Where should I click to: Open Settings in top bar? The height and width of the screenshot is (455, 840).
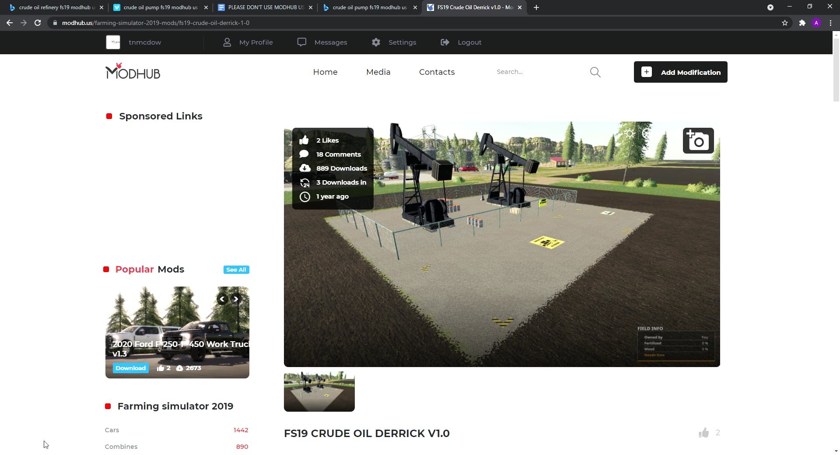(394, 42)
